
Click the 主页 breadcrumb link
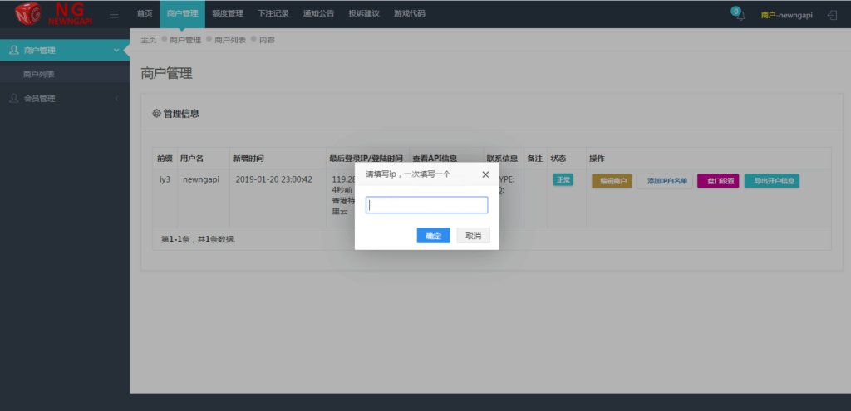click(148, 40)
